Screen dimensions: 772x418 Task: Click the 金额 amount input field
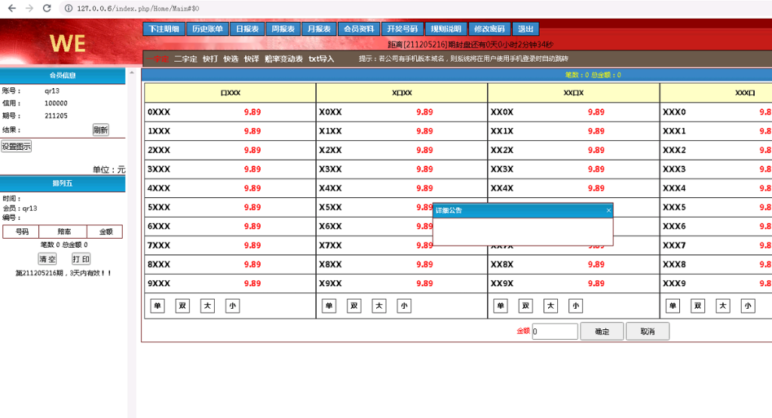(555, 331)
